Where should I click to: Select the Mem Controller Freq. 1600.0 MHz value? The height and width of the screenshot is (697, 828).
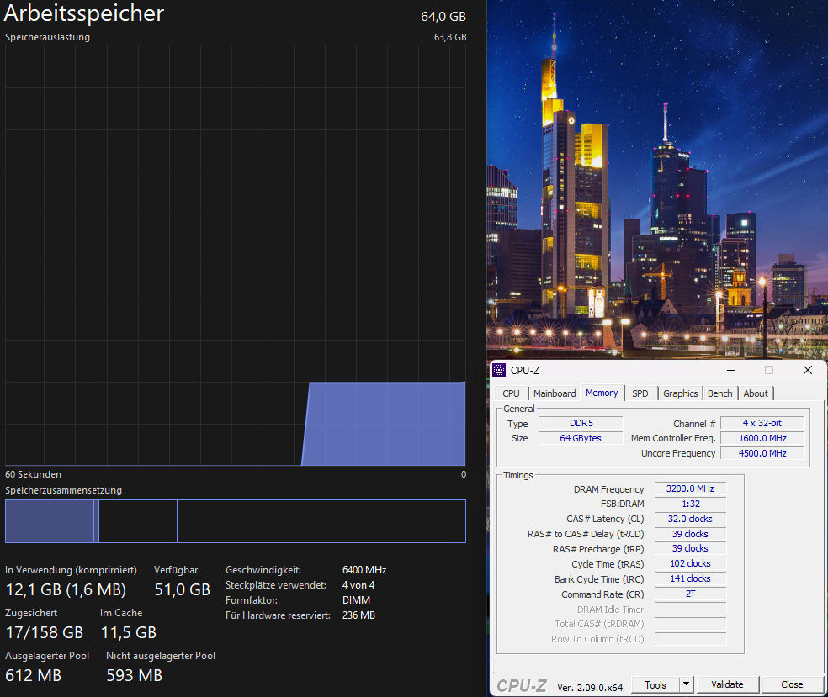[762, 438]
